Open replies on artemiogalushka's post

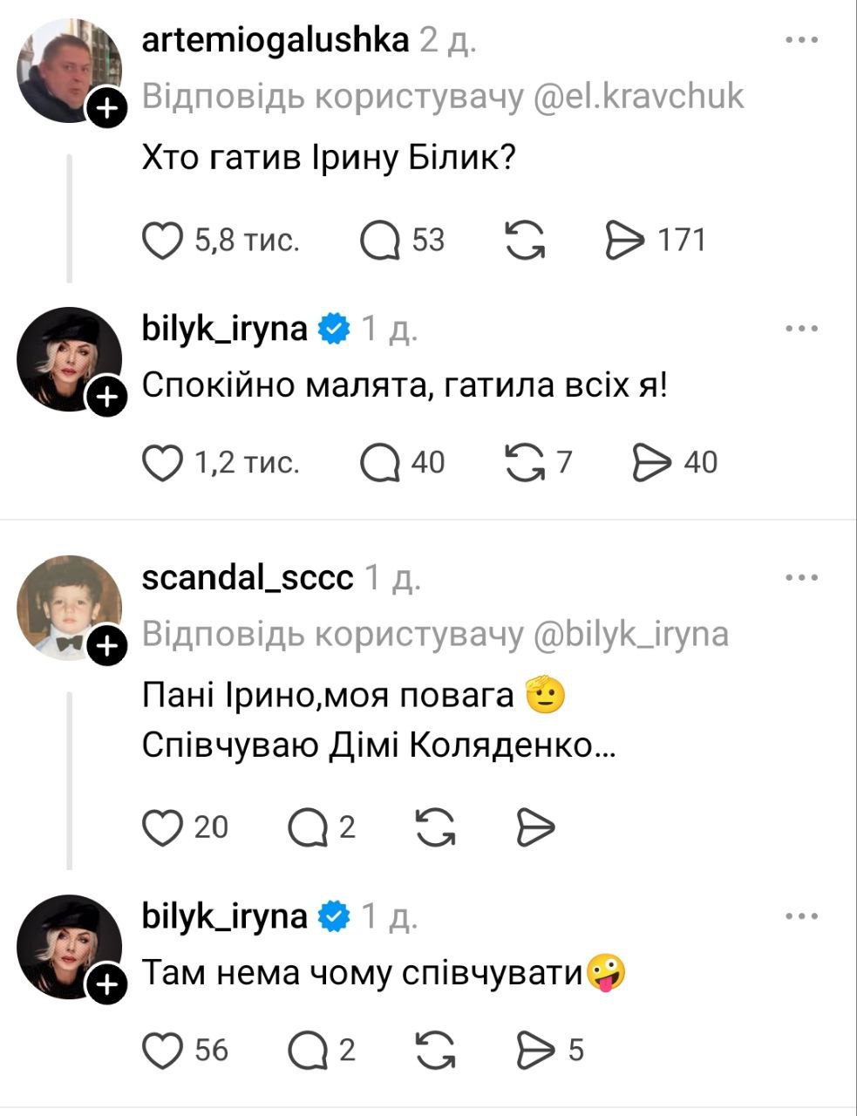[x=379, y=241]
